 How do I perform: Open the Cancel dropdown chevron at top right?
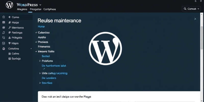click(198, 9)
